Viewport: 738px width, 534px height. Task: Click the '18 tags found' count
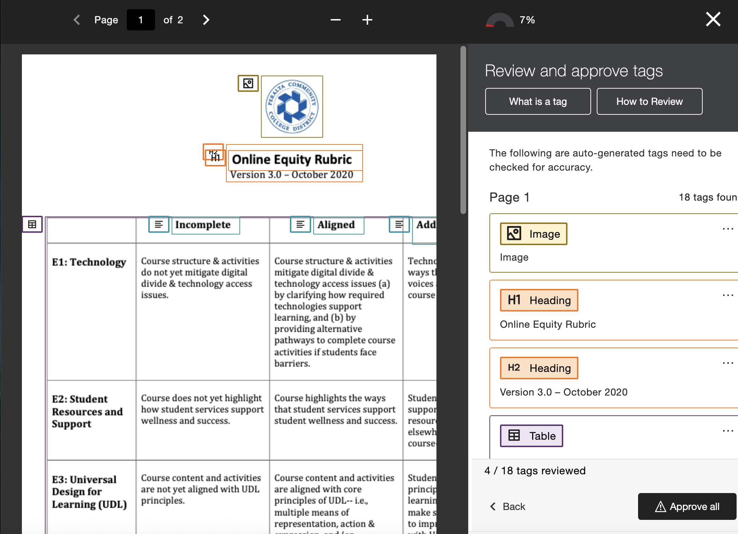tap(708, 197)
